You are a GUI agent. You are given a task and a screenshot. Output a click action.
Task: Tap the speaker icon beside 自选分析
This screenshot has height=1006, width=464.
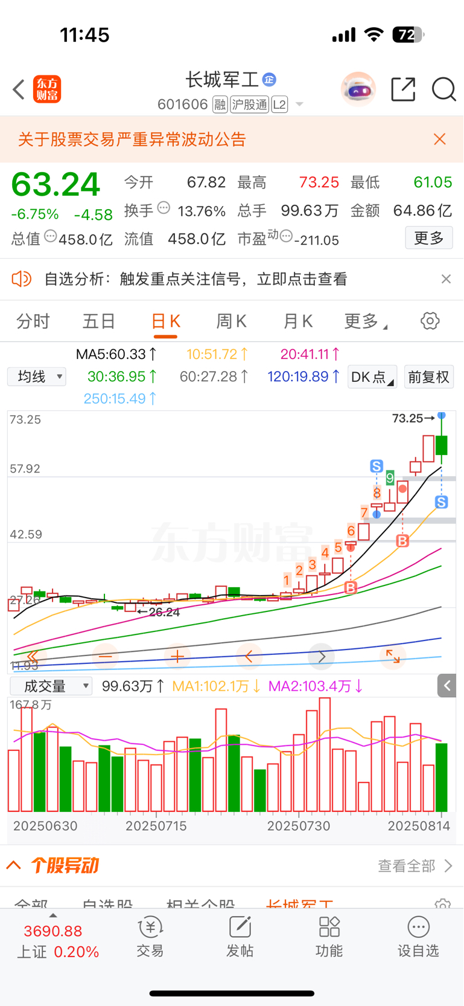click(x=21, y=279)
